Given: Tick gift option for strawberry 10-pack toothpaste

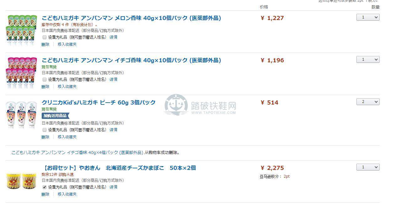Looking at the screenshot, I should (45, 79).
